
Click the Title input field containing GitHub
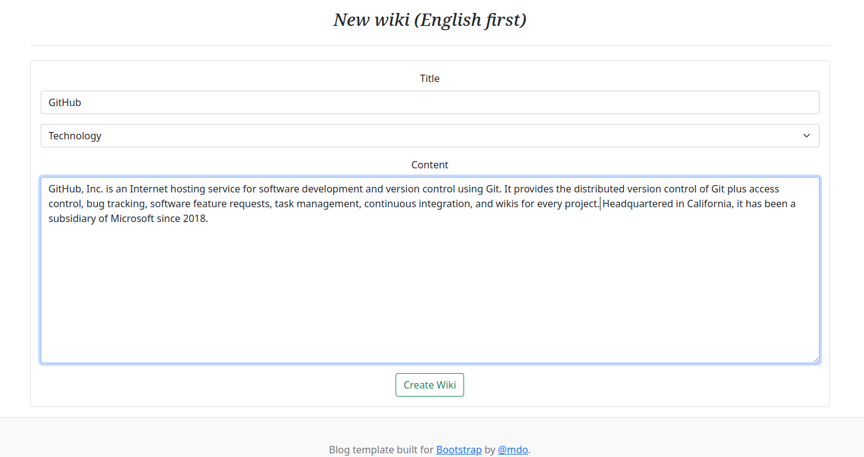(x=430, y=102)
